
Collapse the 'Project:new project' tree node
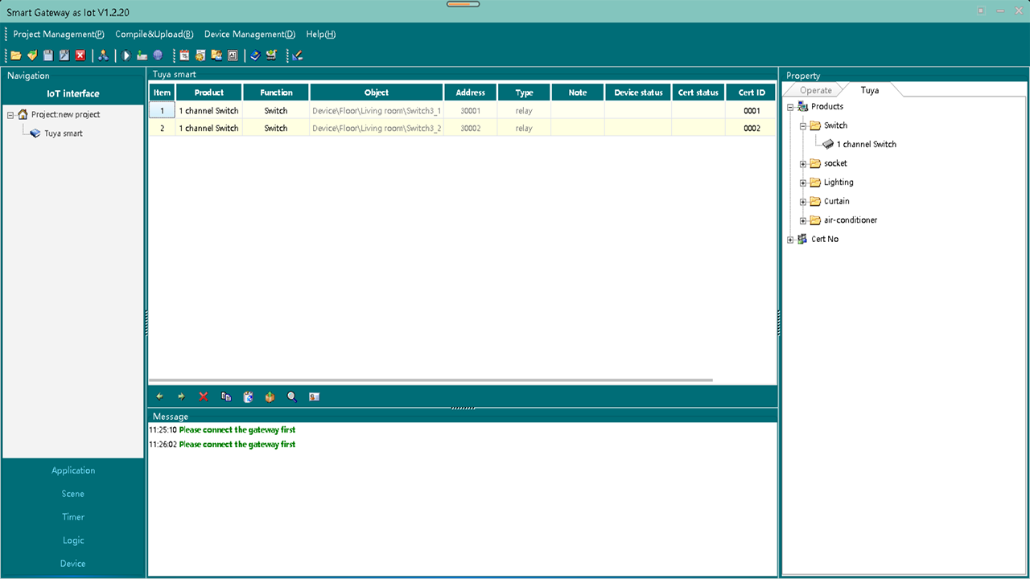[10, 115]
